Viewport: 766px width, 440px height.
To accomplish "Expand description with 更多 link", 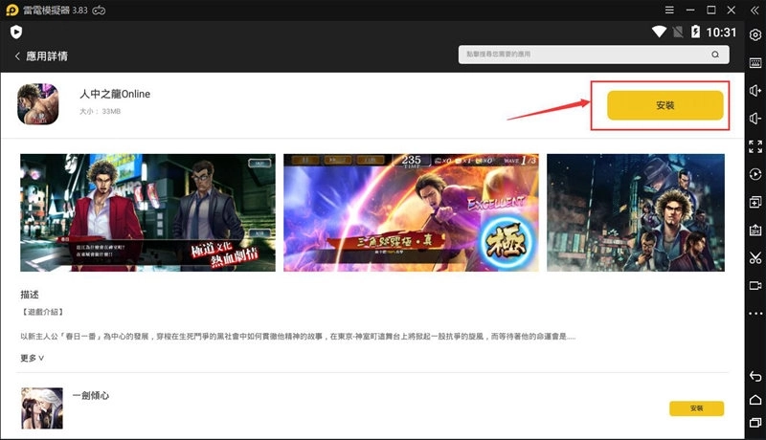I will (x=33, y=358).
